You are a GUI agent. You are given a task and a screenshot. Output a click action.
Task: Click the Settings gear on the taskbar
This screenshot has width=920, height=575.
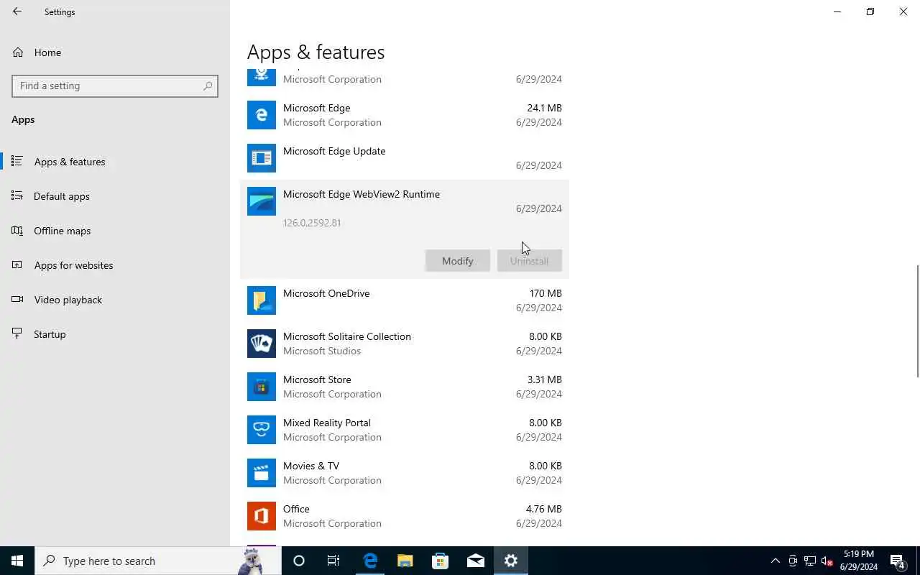click(x=511, y=561)
